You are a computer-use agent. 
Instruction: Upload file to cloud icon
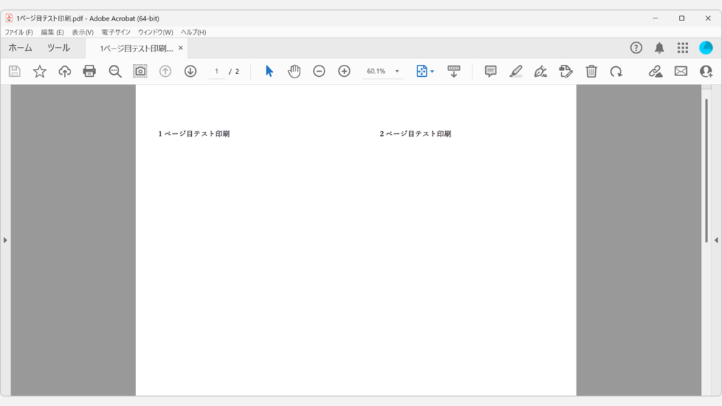tap(64, 71)
